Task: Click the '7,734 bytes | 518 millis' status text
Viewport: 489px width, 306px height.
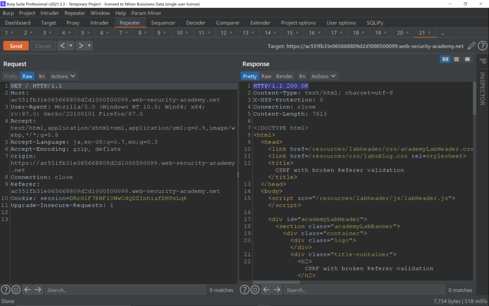Action: tap(460, 301)
